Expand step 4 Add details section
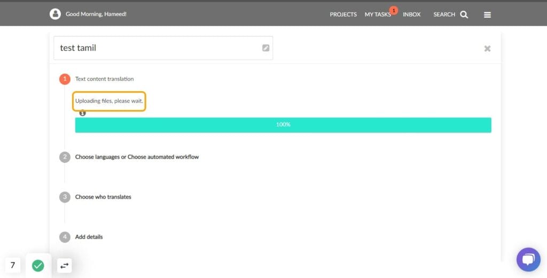The width and height of the screenshot is (547, 278). pyautogui.click(x=89, y=237)
